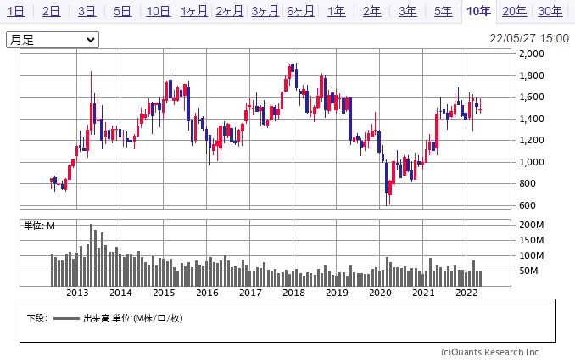Screen dimensions: 575x363
Task: Click the 2018 year axis label
Action: [293, 293]
